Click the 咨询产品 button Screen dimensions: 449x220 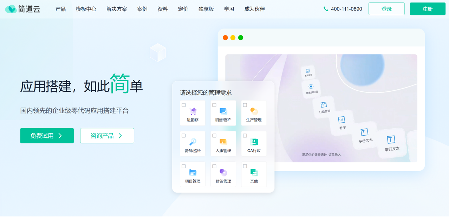[107, 136]
